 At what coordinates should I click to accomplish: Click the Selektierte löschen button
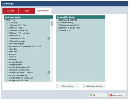[94, 86]
